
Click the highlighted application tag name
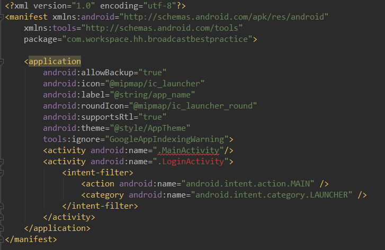tap(55, 61)
